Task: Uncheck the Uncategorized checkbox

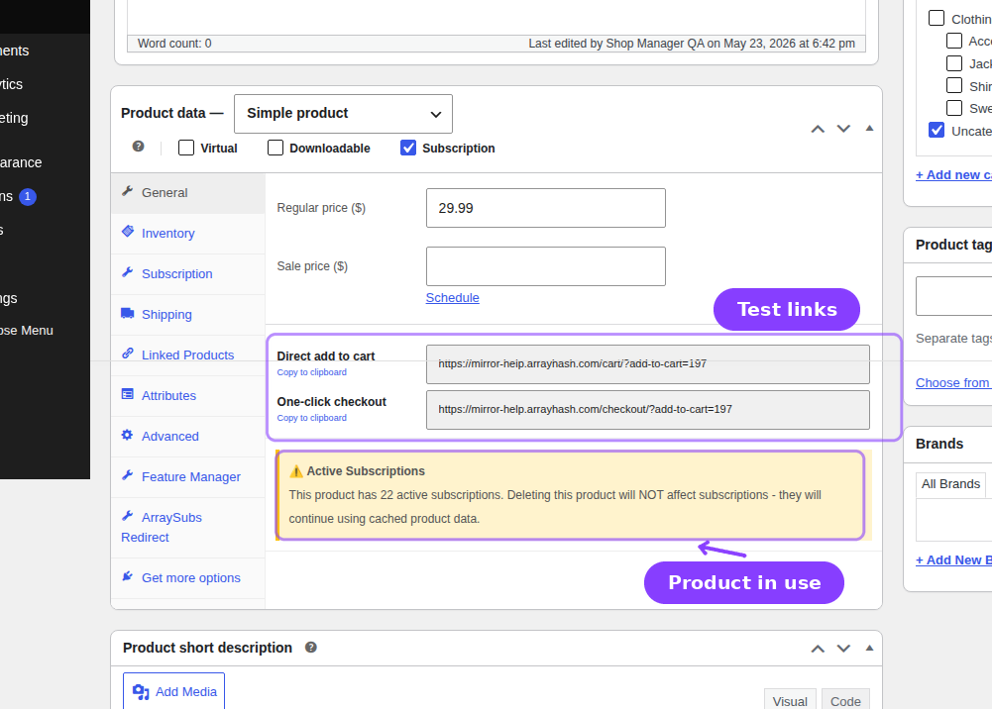Action: 937,130
